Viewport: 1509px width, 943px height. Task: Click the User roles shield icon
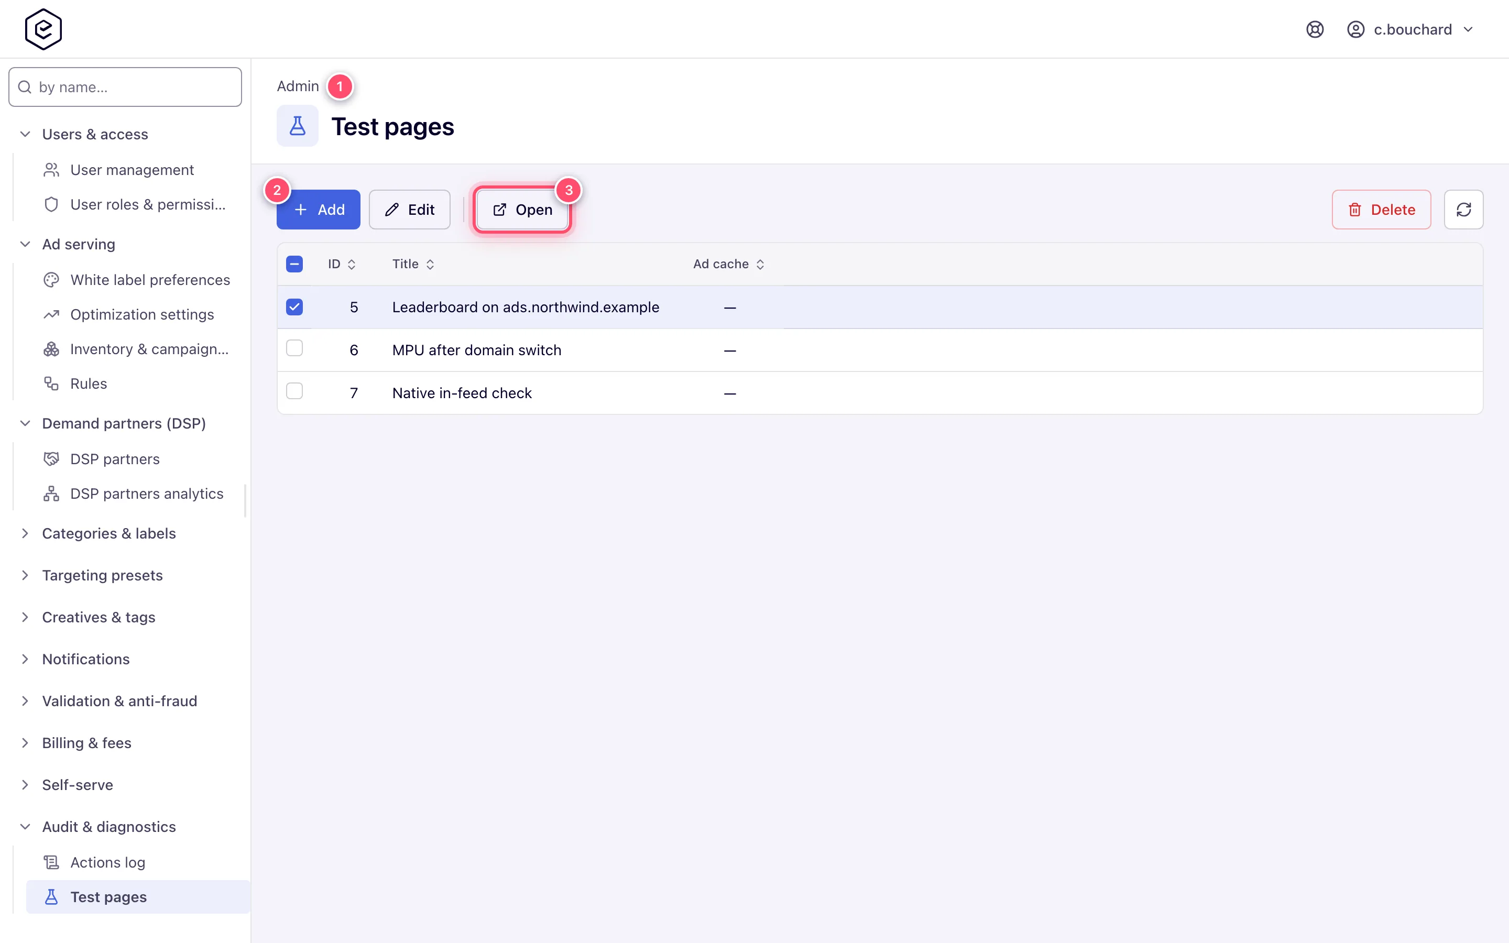(51, 204)
